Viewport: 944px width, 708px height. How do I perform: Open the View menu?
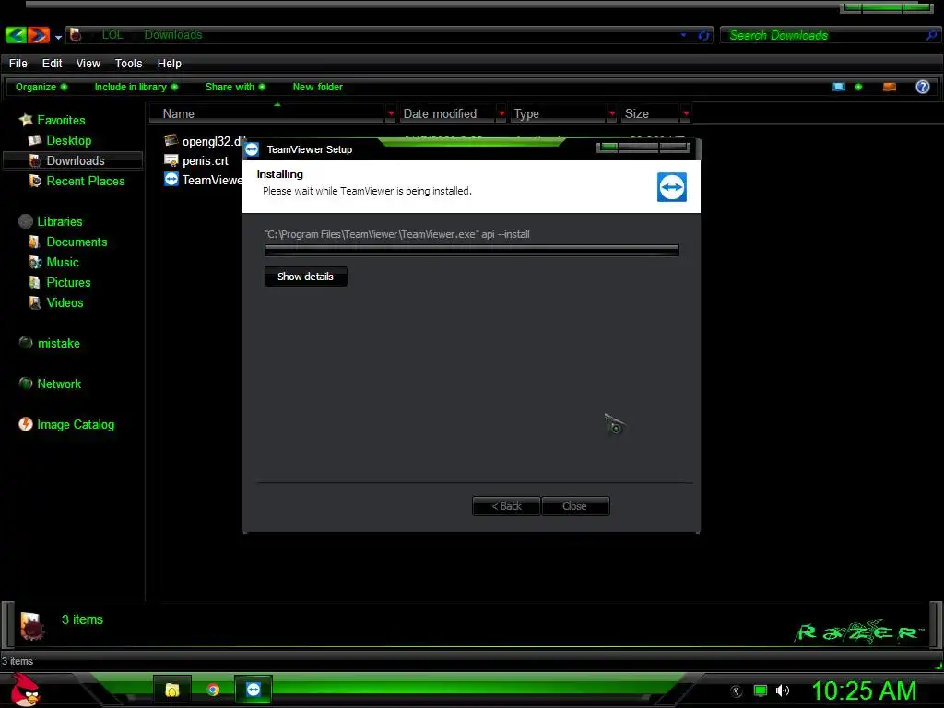tap(88, 64)
